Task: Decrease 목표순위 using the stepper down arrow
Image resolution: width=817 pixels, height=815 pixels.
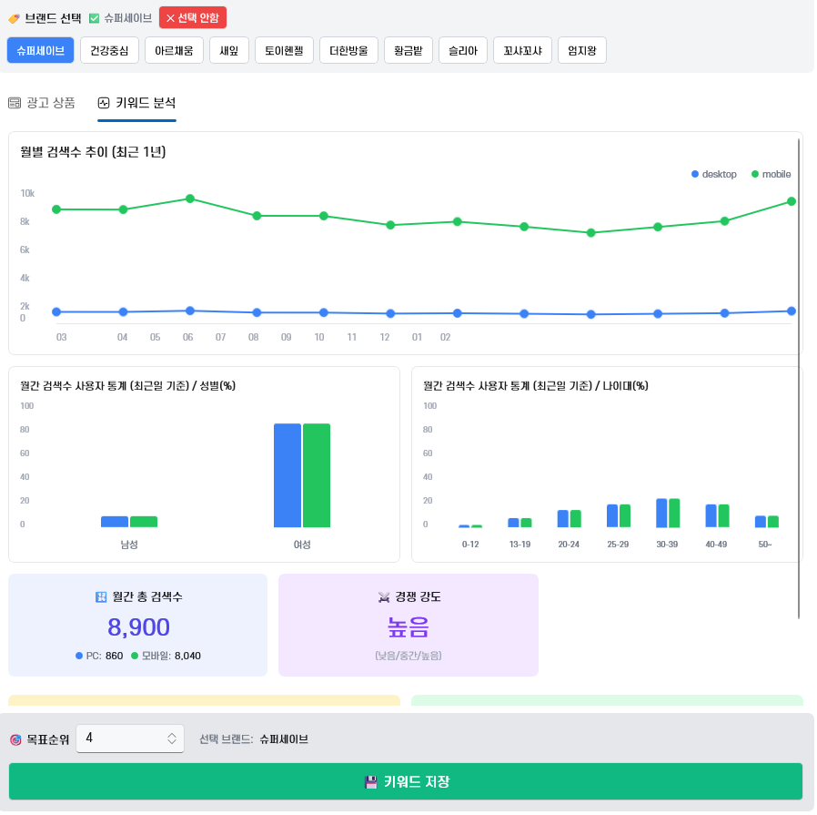Action: pos(171,744)
